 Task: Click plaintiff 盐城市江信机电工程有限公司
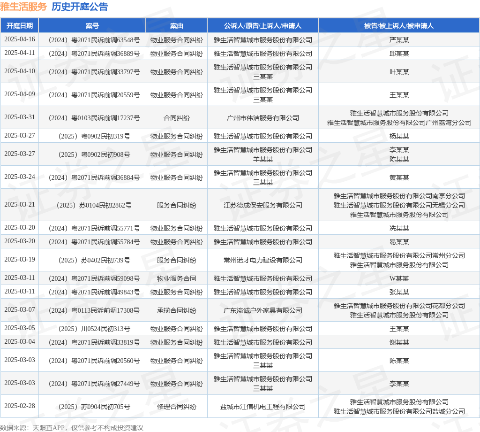(x=263, y=407)
